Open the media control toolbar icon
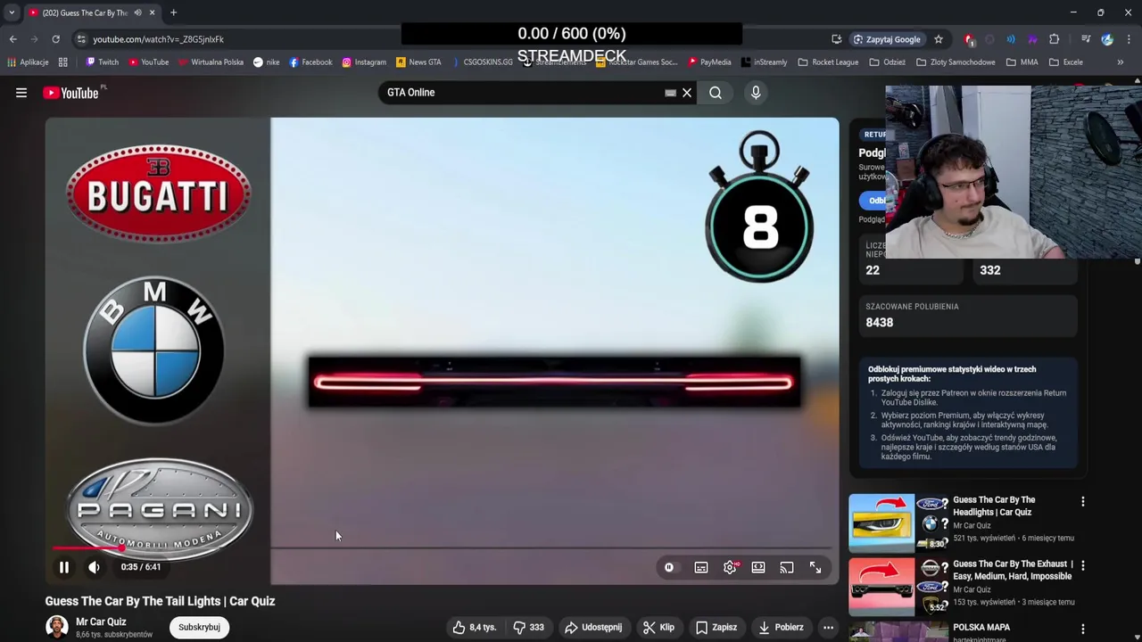 pos(1086,39)
